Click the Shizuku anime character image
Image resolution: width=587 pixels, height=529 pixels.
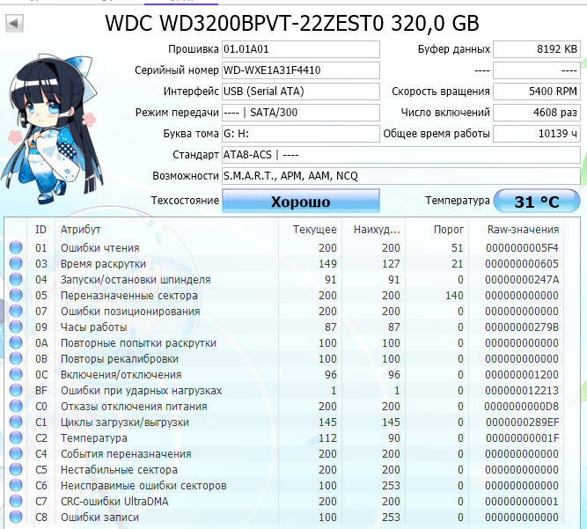click(53, 129)
